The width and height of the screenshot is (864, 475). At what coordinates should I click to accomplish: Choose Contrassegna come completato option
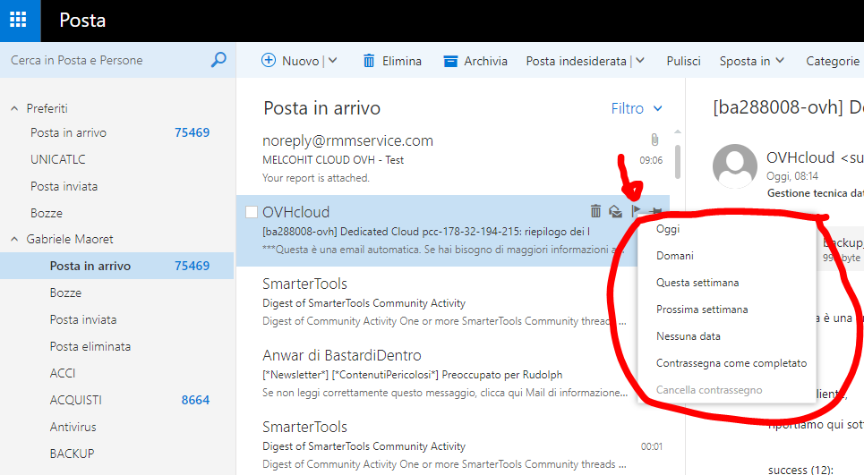(x=731, y=363)
